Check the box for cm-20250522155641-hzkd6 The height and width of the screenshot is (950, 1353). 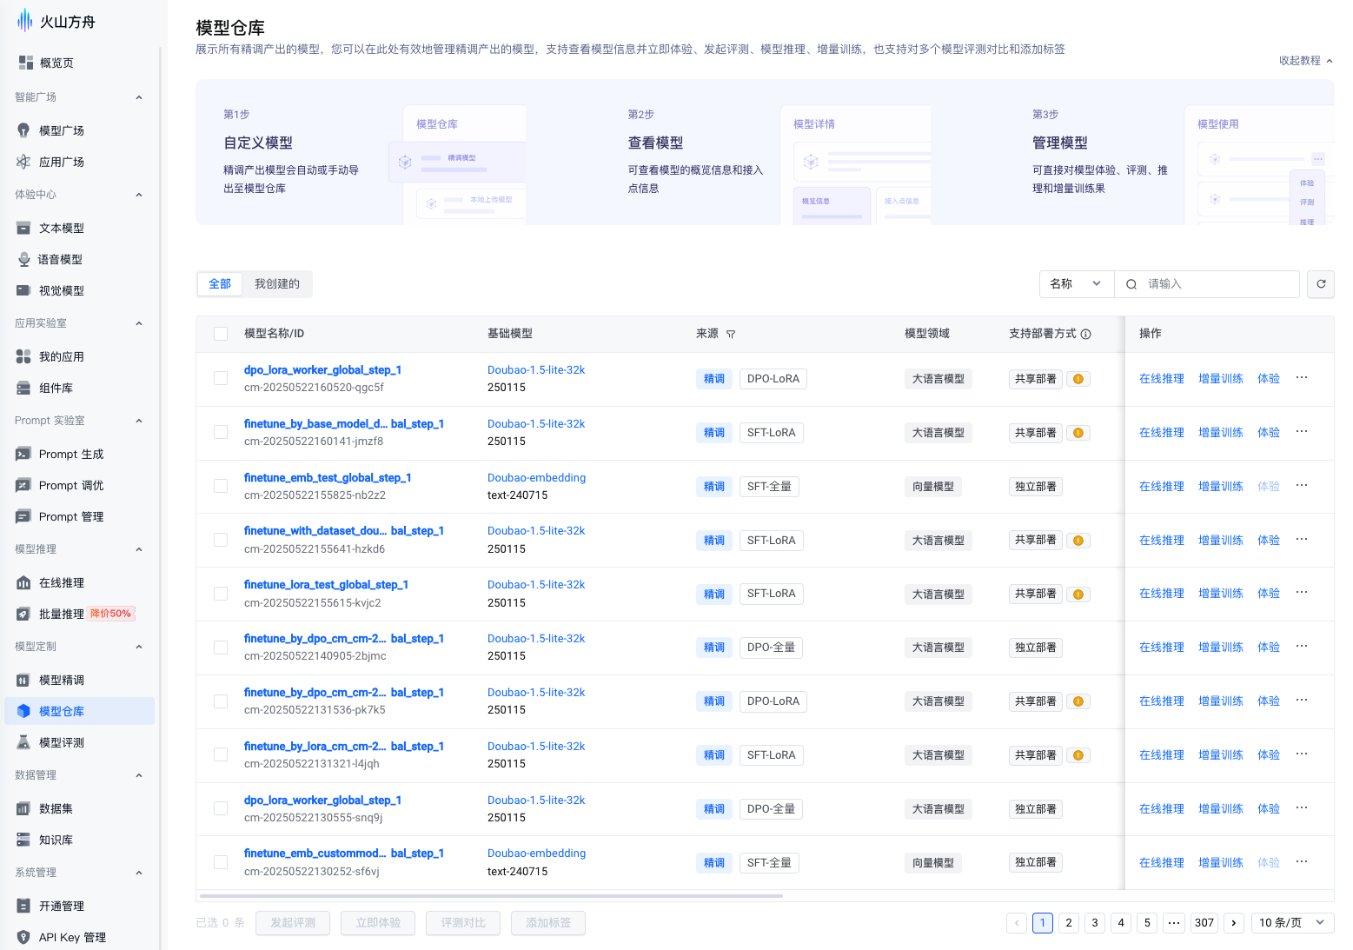click(221, 540)
